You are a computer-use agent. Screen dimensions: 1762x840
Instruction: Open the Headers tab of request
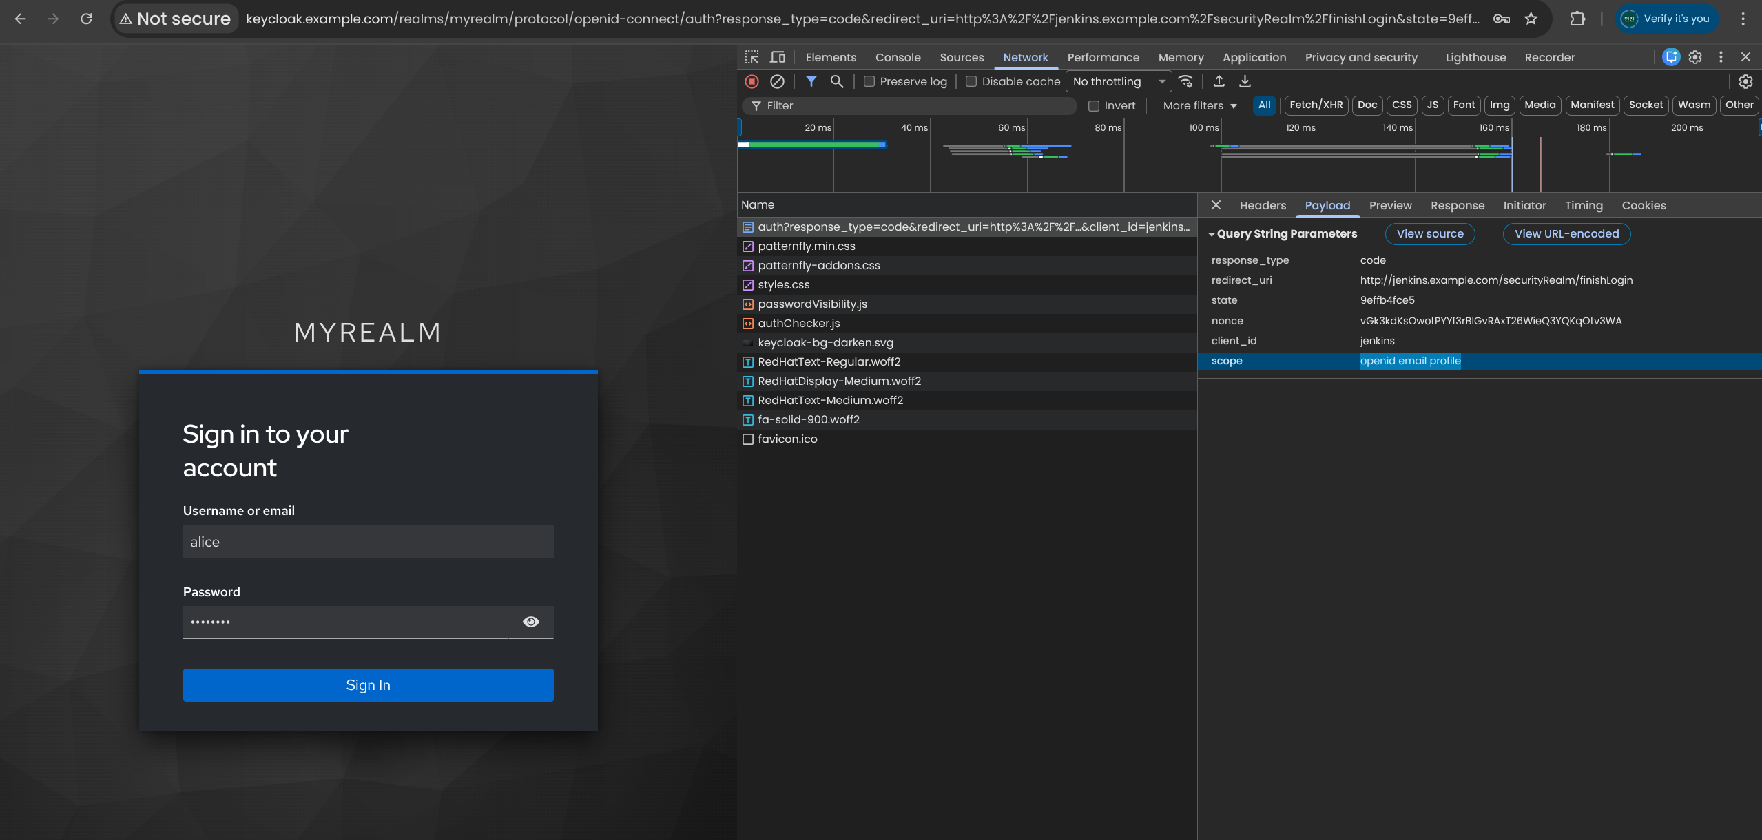1262,205
